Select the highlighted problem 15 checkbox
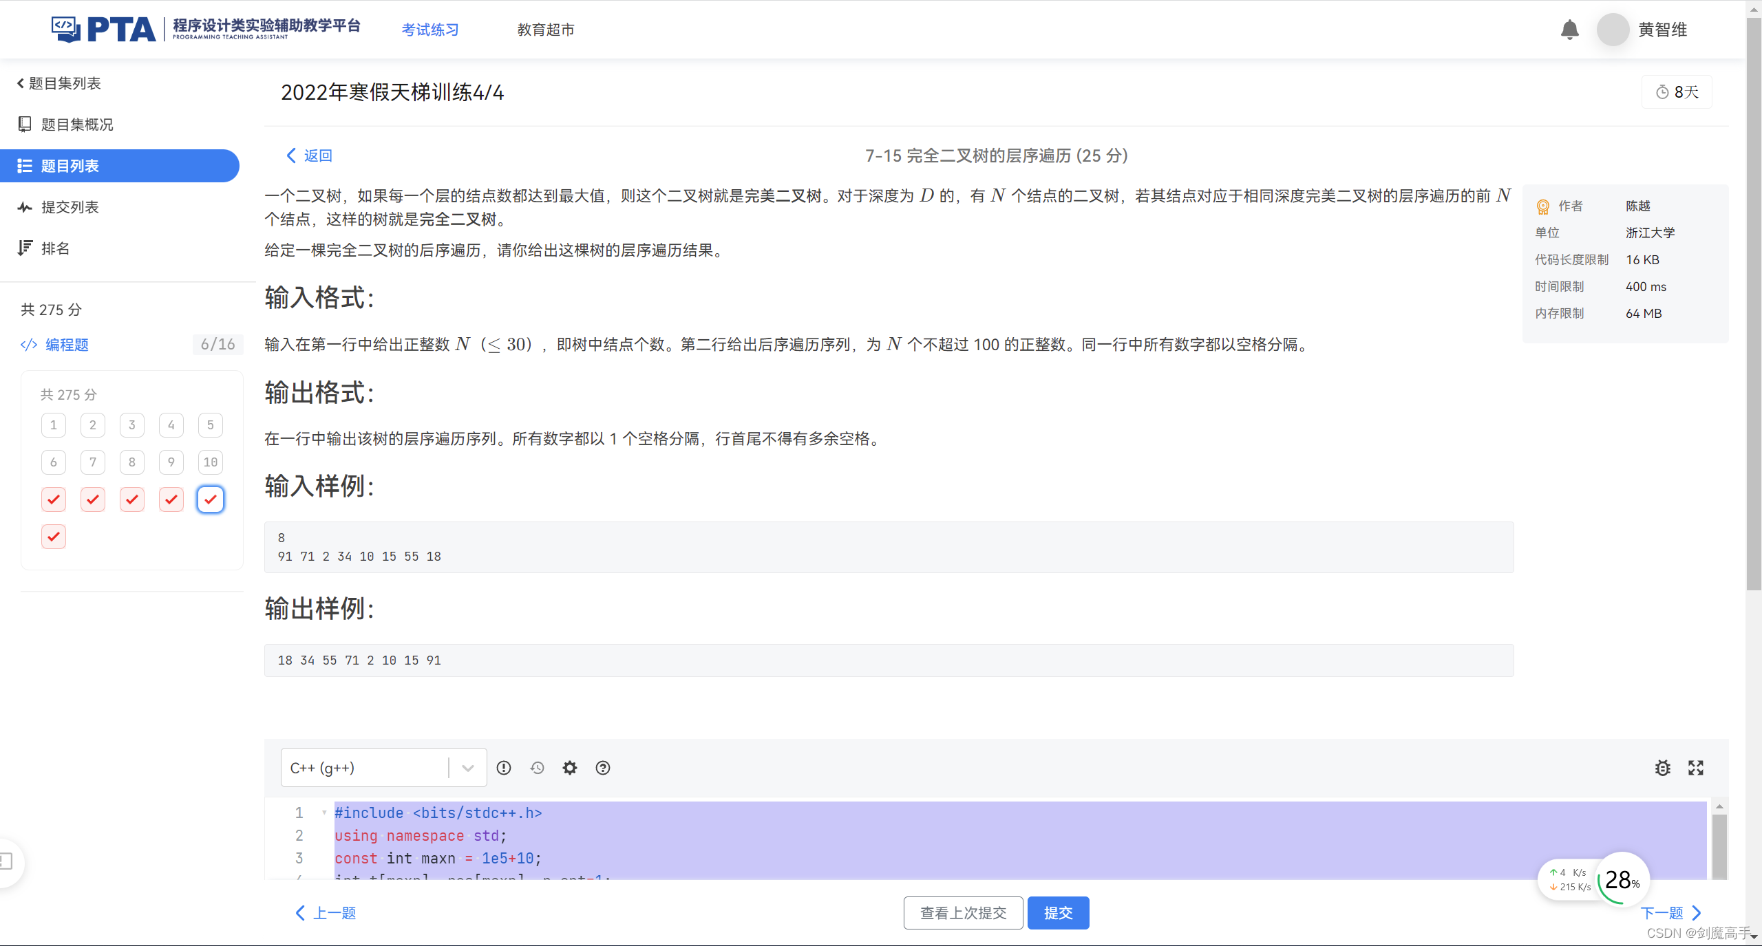 click(211, 499)
